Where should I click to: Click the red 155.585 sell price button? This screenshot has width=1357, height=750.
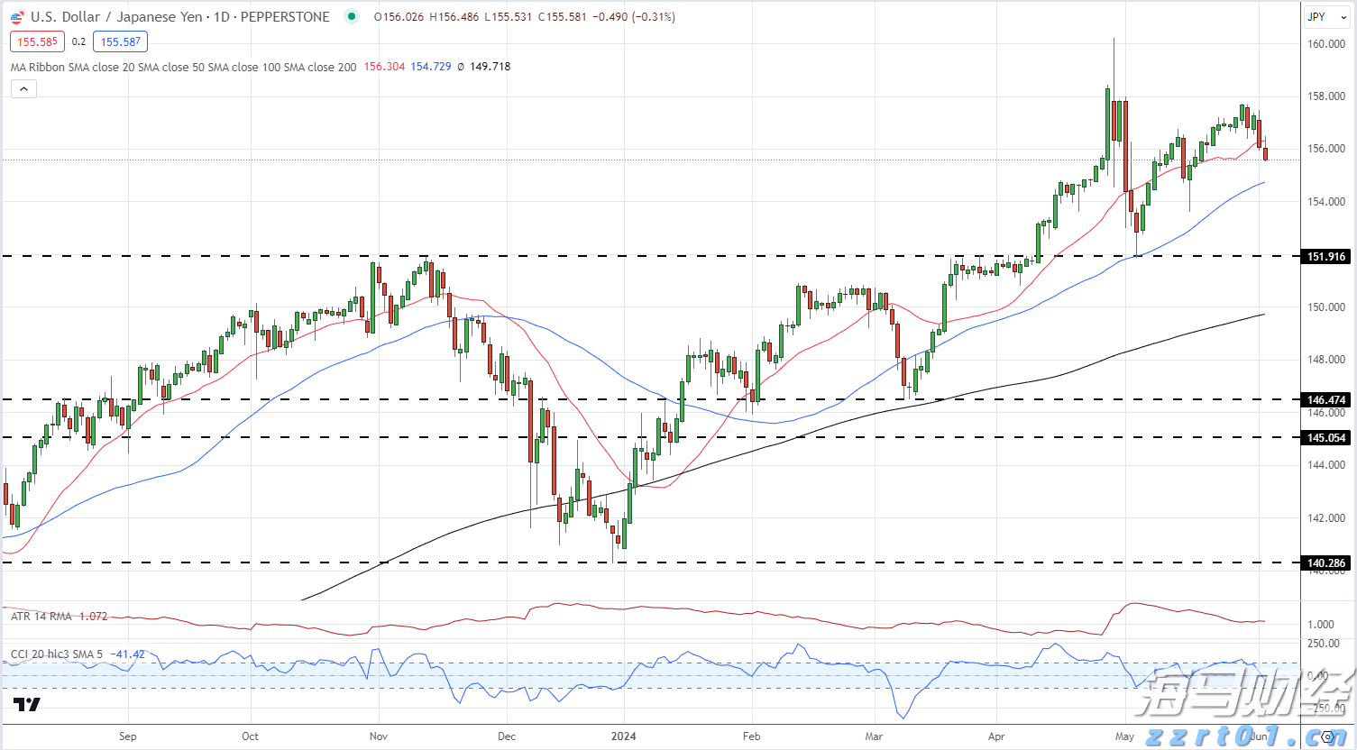(x=37, y=41)
